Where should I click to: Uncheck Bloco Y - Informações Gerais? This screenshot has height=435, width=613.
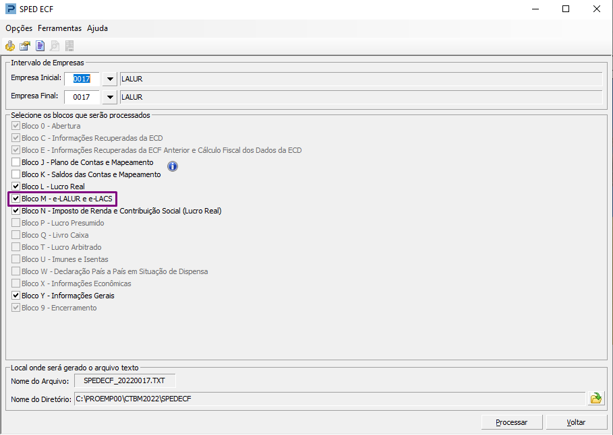(16, 295)
